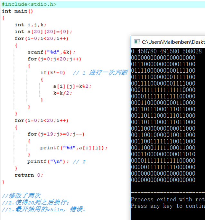The width and height of the screenshot is (205, 220).
Task: Click the scanf("%d",&k); statement
Action: pyautogui.click(x=51, y=52)
